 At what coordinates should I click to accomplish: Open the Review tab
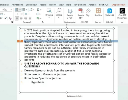pyautogui.click(x=53, y=5)
